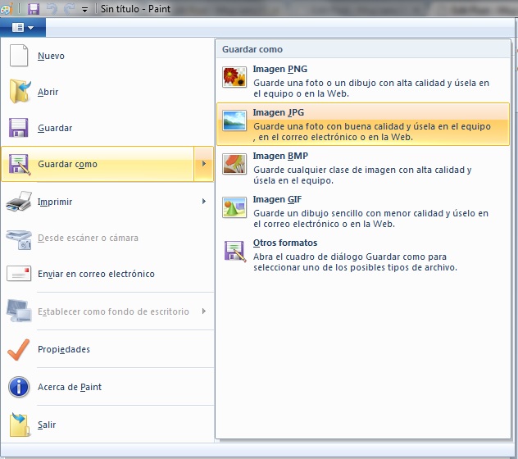Click PNG description 'Guarde una foto o un dibujo'
518x459 pixels.
click(x=371, y=89)
